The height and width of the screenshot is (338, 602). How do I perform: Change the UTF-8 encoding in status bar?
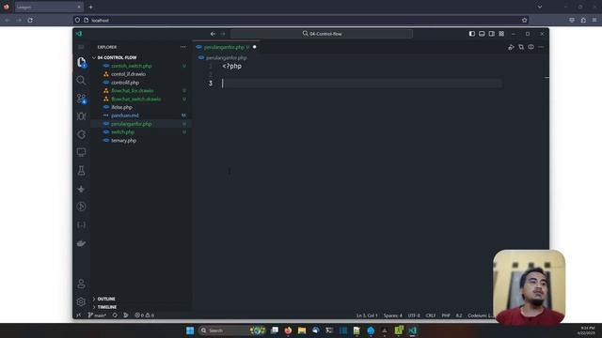414,315
